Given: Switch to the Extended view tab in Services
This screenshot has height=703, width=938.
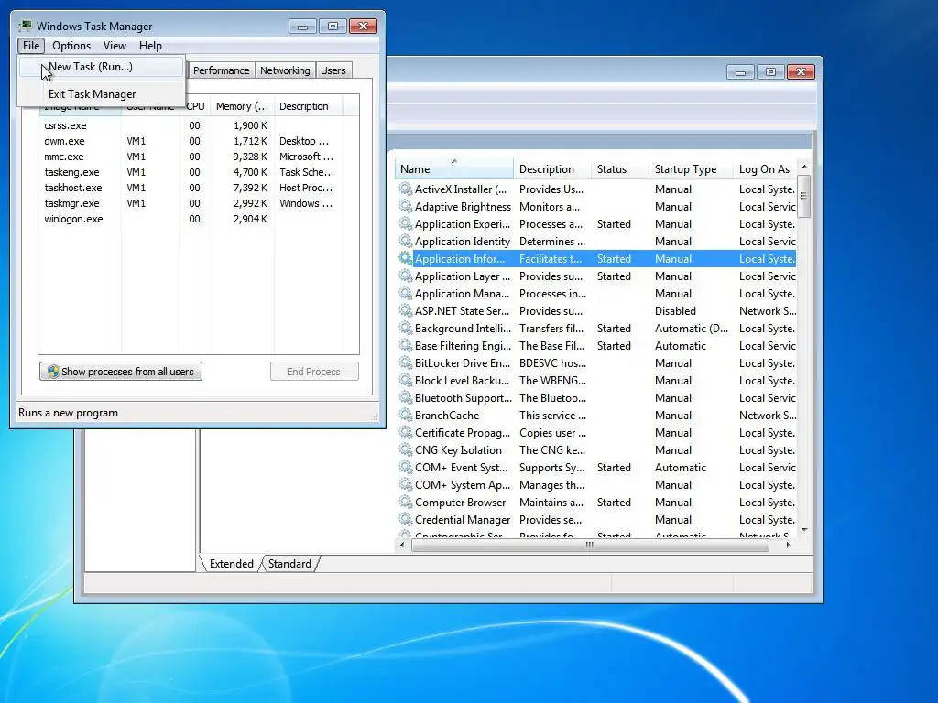Looking at the screenshot, I should coord(231,564).
